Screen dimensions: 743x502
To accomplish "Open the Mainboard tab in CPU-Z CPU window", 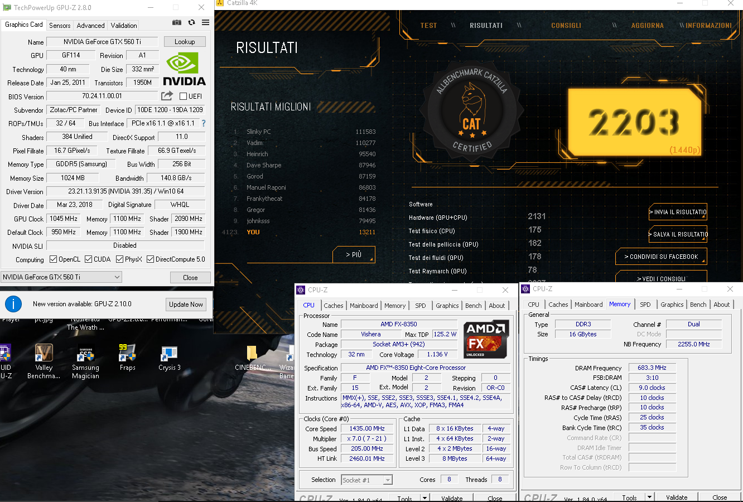I will (364, 306).
